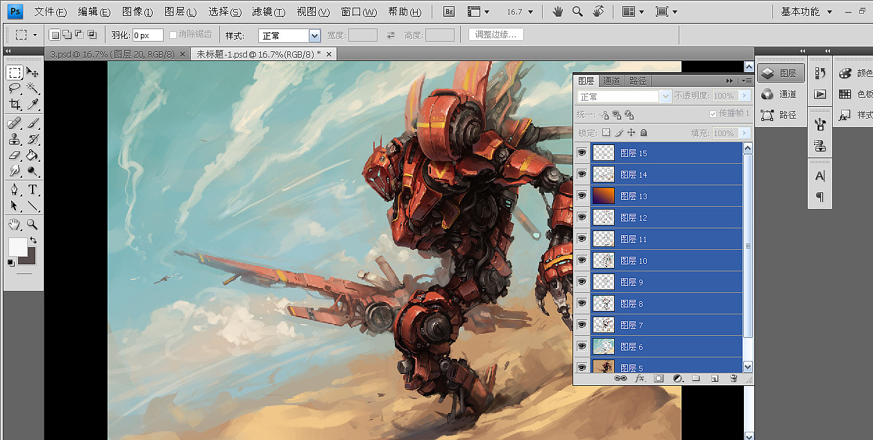Hide layer 图层 13 via eye icon

tap(582, 196)
